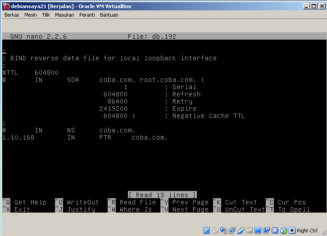
Task: Click the 'Negative Cache TTL' comment
Action: pos(209,116)
